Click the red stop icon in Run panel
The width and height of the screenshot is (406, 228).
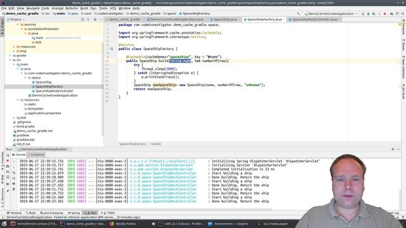pyautogui.click(x=8, y=161)
